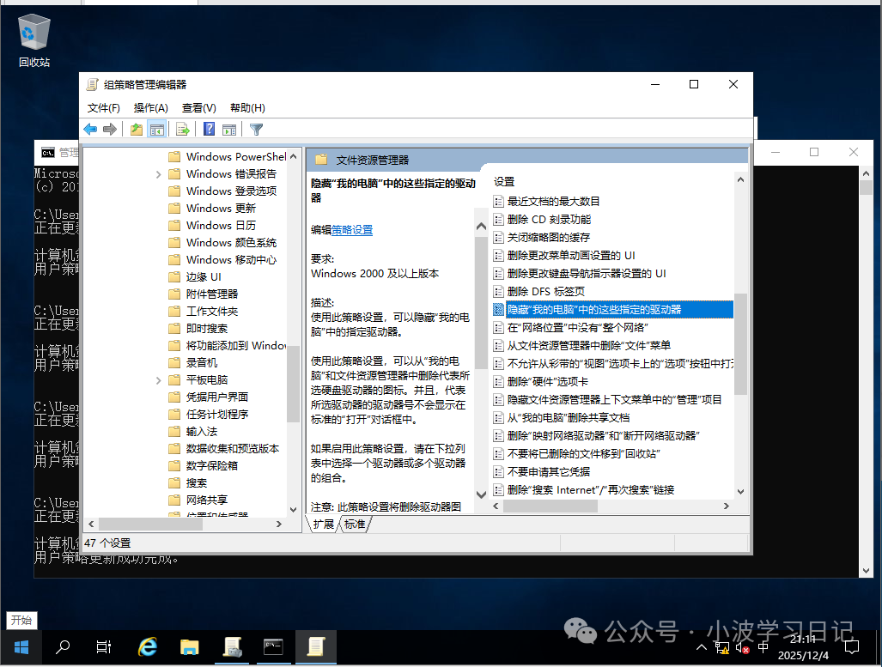This screenshot has width=882, height=667.
Task: Click network tray icon
Action: 722,648
